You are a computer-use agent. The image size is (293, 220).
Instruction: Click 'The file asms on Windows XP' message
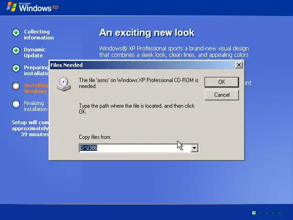click(138, 83)
